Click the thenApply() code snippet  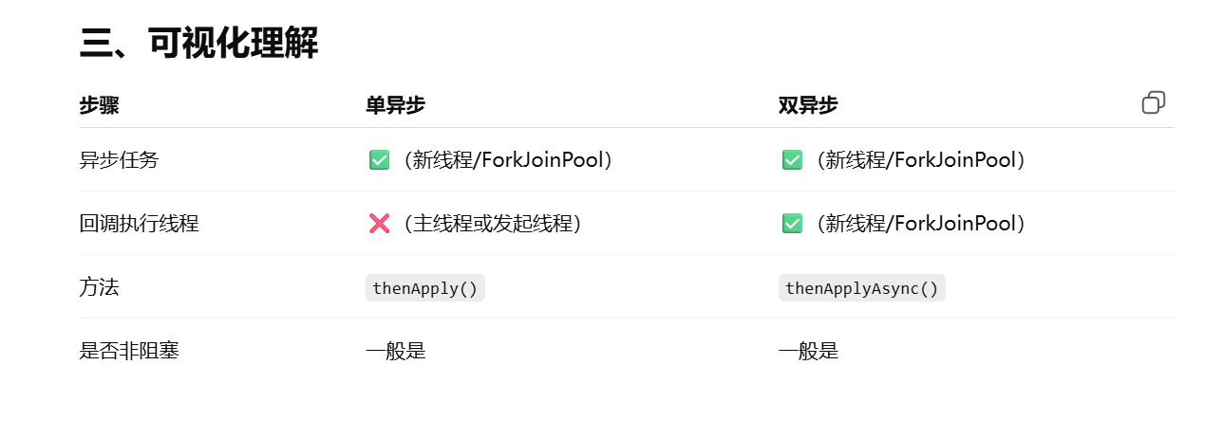[x=425, y=288]
